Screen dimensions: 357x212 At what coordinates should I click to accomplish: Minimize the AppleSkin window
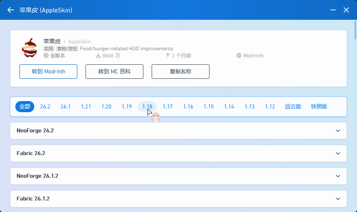pyautogui.click(x=333, y=10)
